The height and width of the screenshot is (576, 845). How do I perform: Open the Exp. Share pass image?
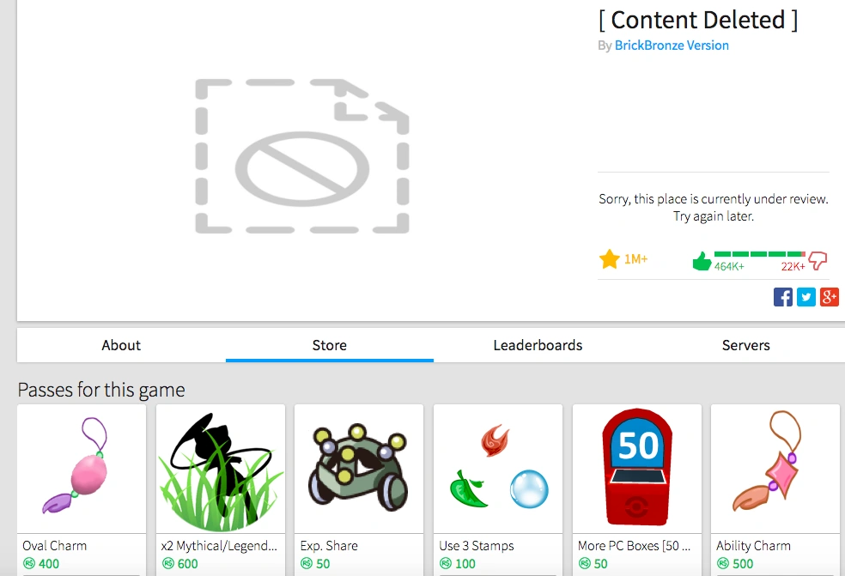pos(359,469)
